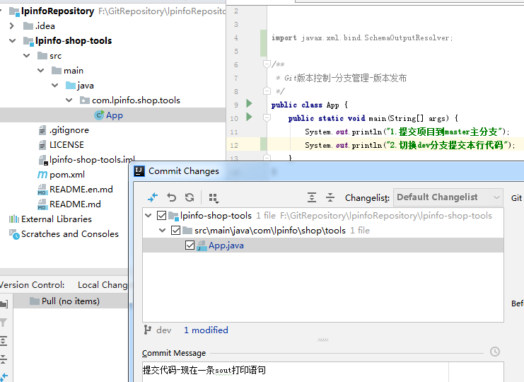Screen dimensions: 524x382
Task: Click the .gitignore file icon
Action: [42, 130]
